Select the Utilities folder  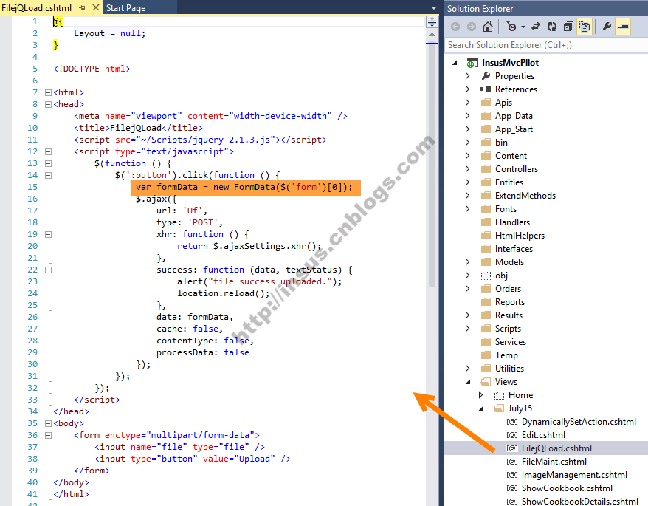click(x=509, y=368)
